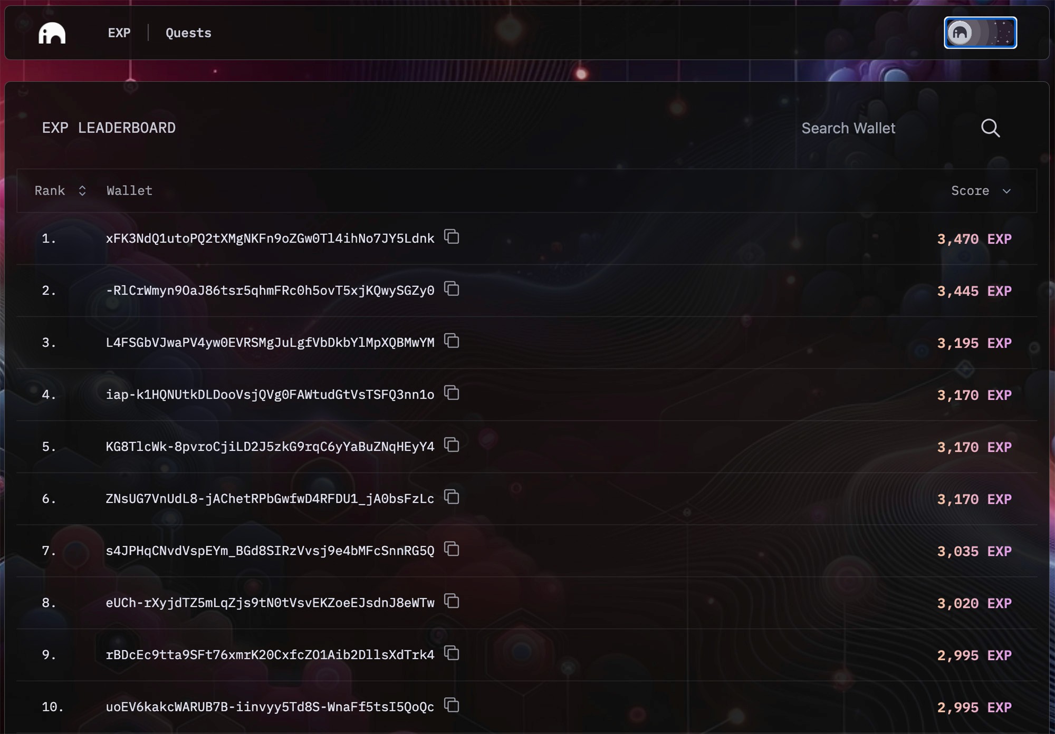Click the Wallet column header
Viewport: 1055px width, 734px height.
click(129, 191)
